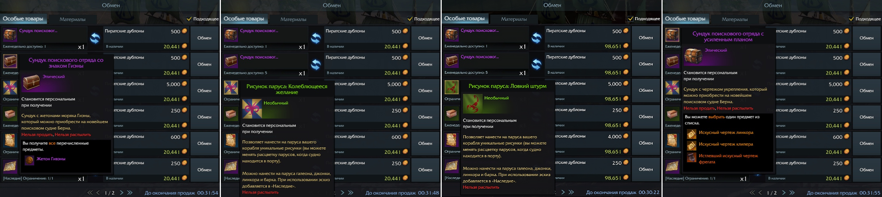Jump to first page near timer 00:31:54
This screenshot has width=882, height=197.
[90, 193]
